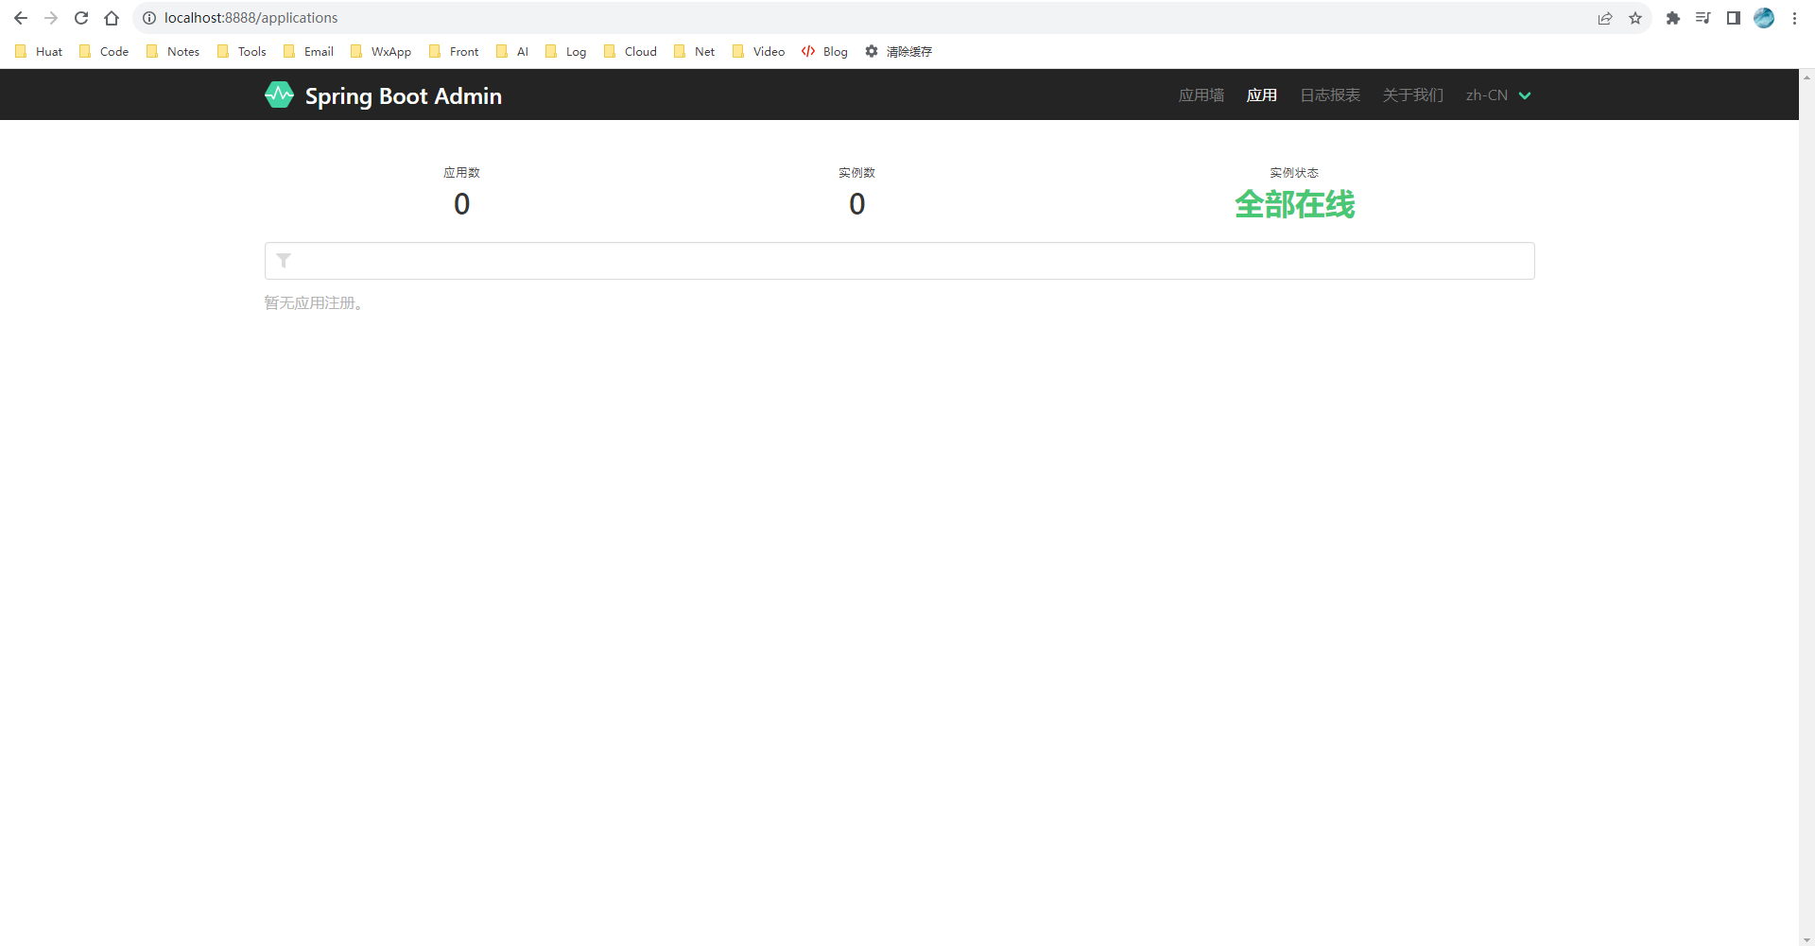The width and height of the screenshot is (1815, 946).
Task: Click the 清除缓存 gear bookmark
Action: (x=898, y=52)
